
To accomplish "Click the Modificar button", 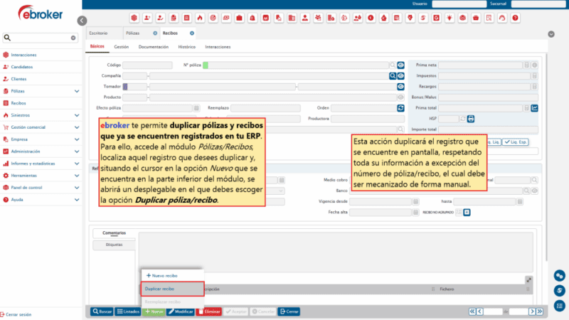I will [181, 311].
